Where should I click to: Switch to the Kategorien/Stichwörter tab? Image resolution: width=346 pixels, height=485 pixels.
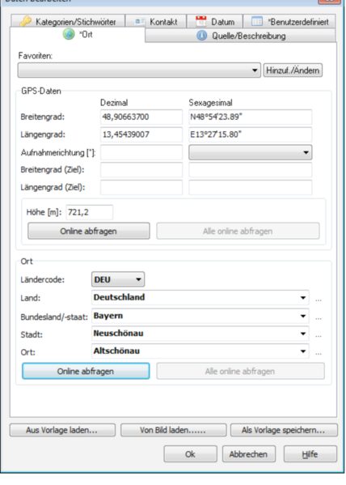pos(68,21)
